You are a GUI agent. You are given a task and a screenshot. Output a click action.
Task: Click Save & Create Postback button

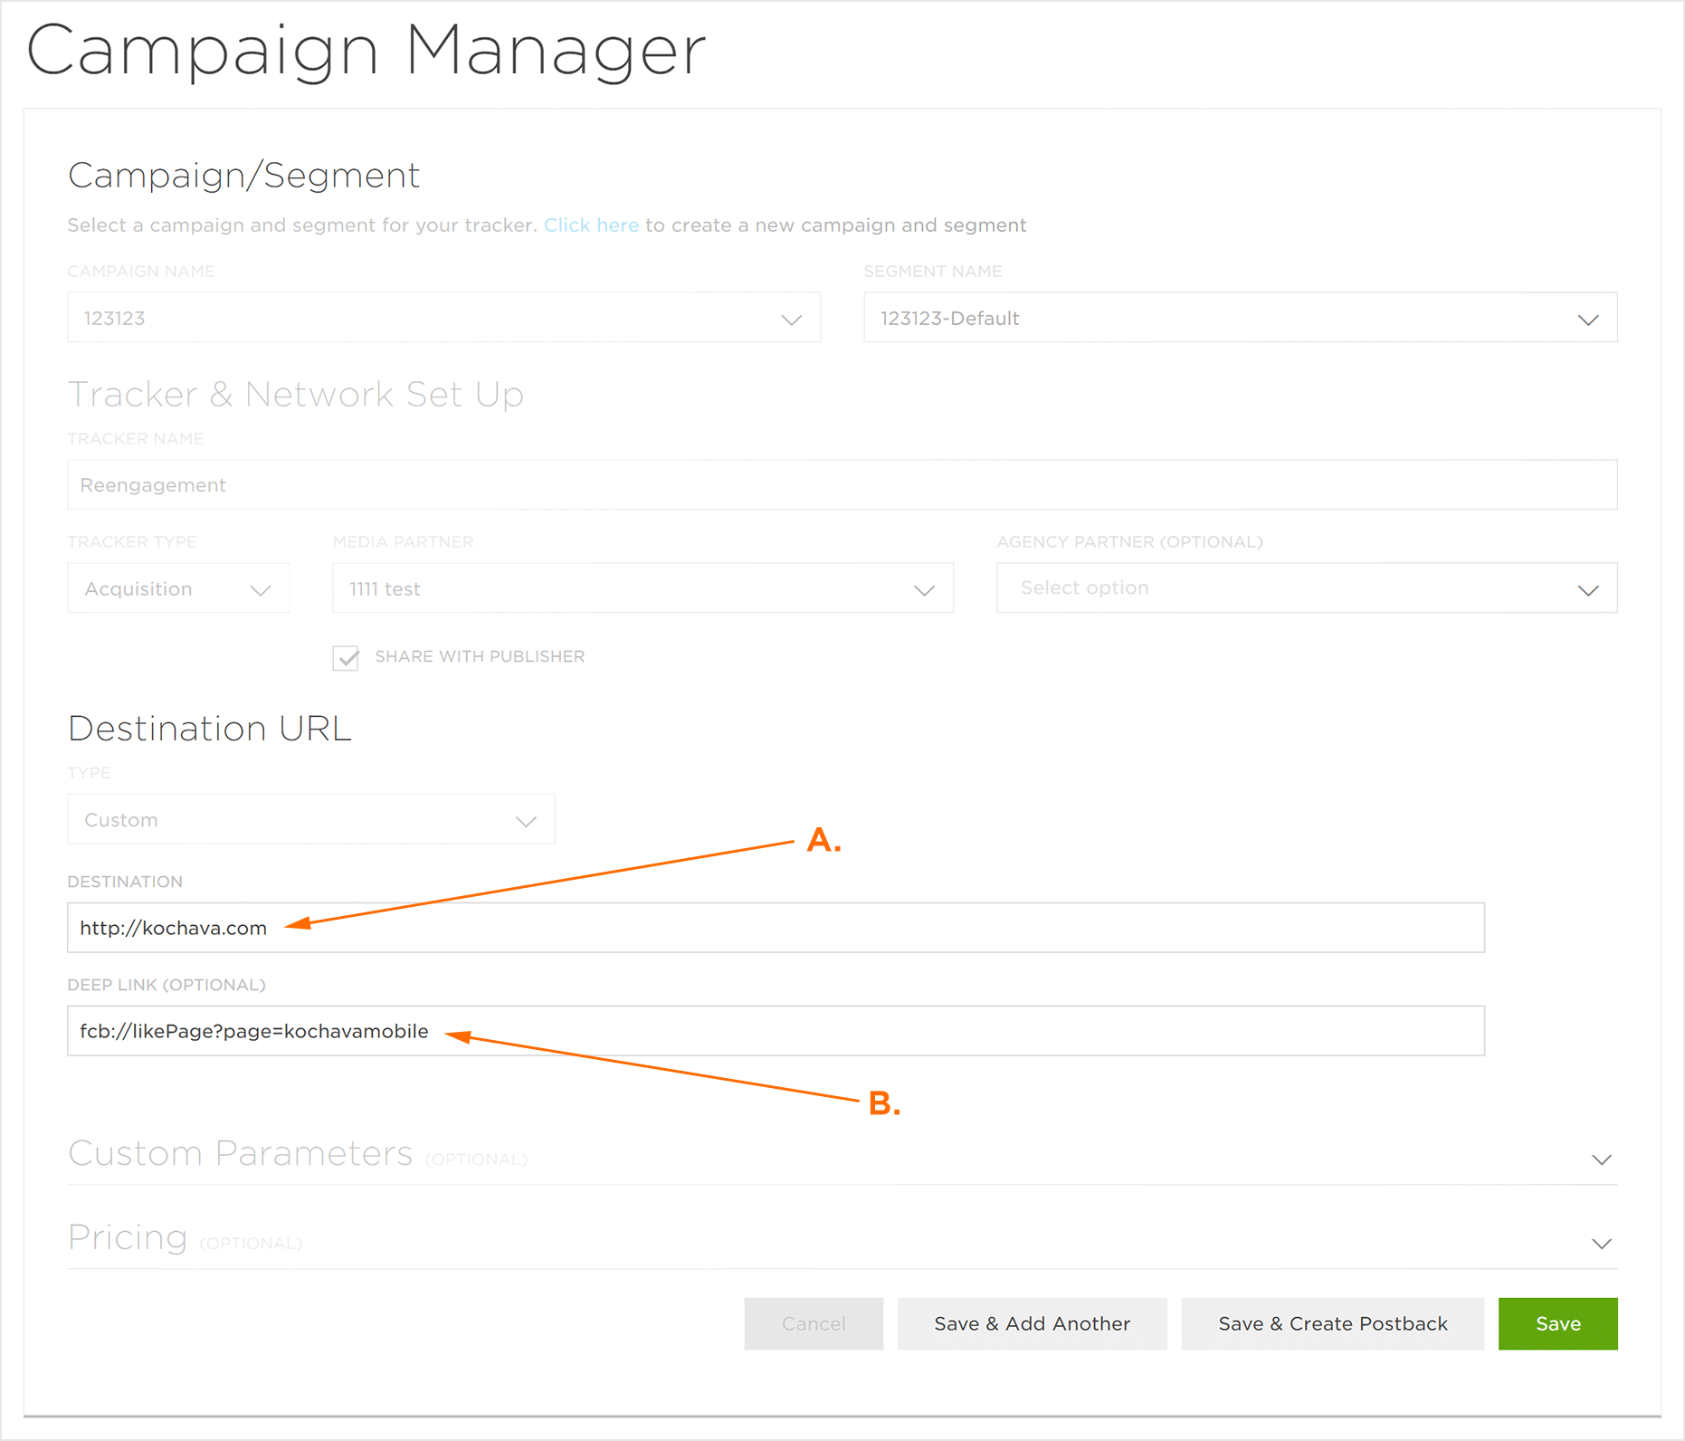(1332, 1323)
